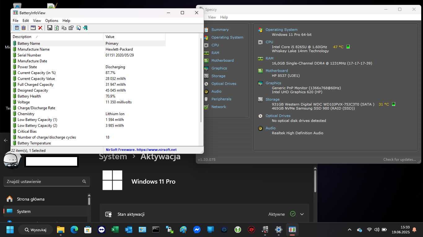Open Operating System in the Speccy sidebar

[227, 37]
